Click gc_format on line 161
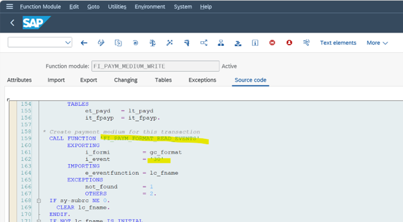This screenshot has width=403, height=222. click(166, 152)
